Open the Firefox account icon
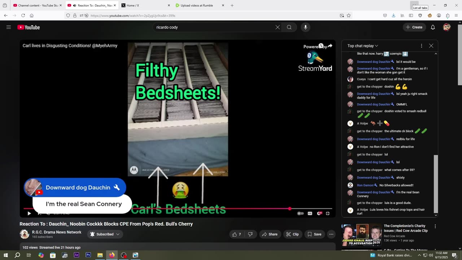The width and height of the screenshot is (462, 260). (x=439, y=16)
